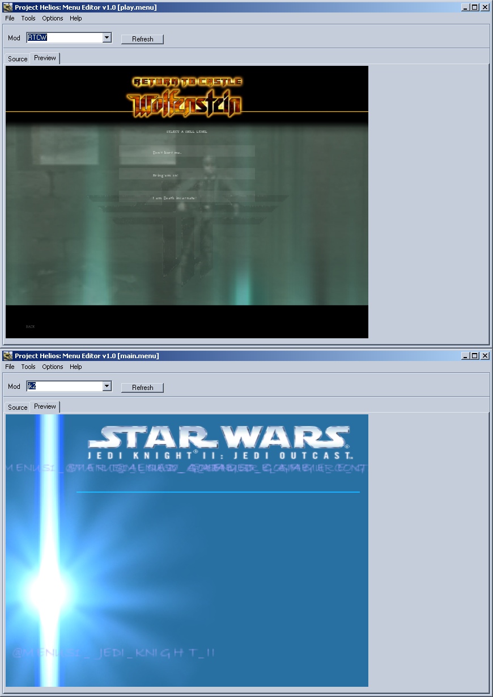Select Preview tab in play.menu window

click(45, 58)
